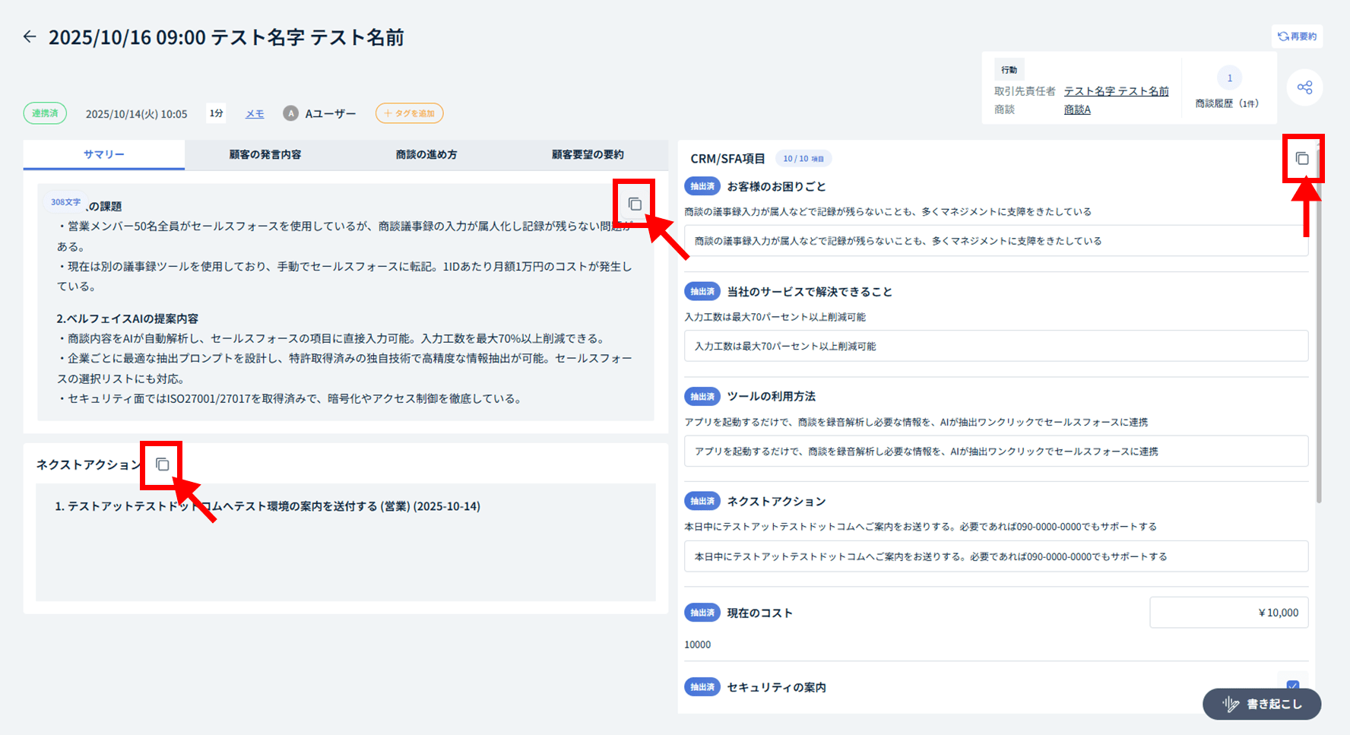Viewport: 1350px width, 735px height.
Task: Switch to the 顧客の発言内容 tab
Action: click(x=265, y=154)
